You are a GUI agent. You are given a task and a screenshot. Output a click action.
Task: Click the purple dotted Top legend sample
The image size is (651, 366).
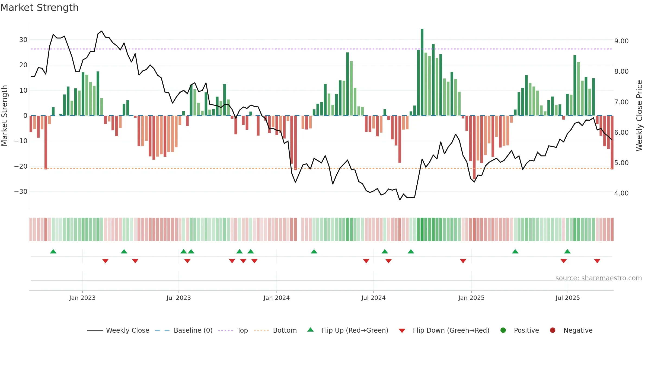point(225,330)
